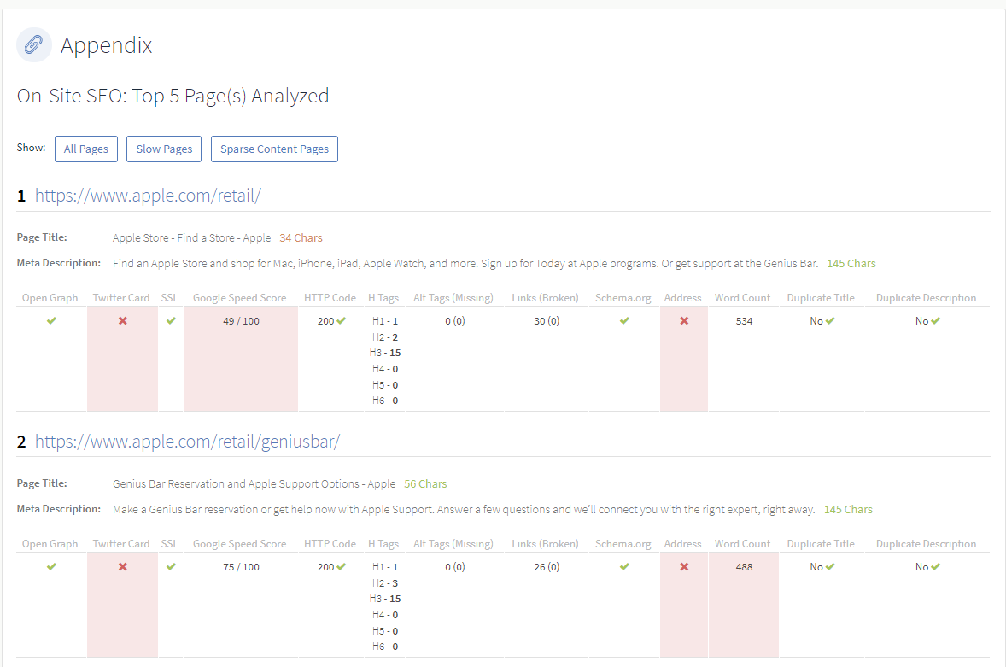Viewport: 1006px width, 667px height.
Task: Click Duplicate Description checkmark for geniusbar page
Action: point(935,567)
